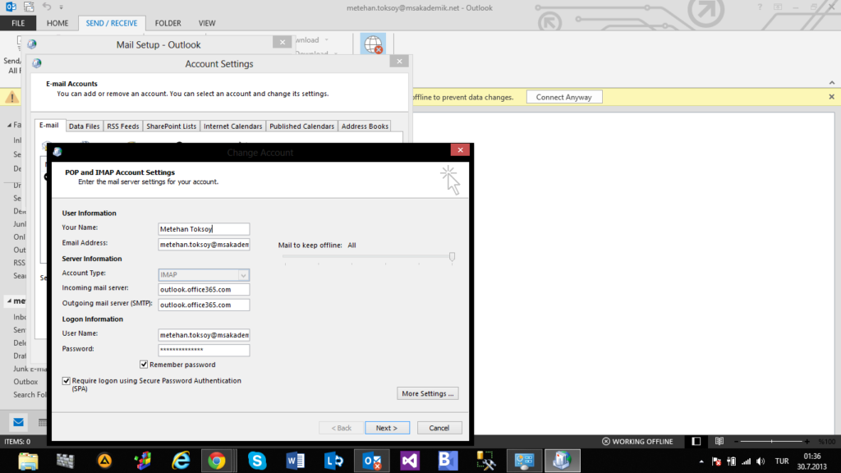
Task: Launch Skype from the taskbar
Action: (x=256, y=461)
